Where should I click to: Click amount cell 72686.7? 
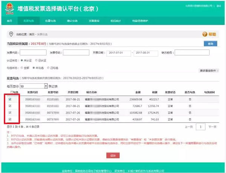pos(137,106)
